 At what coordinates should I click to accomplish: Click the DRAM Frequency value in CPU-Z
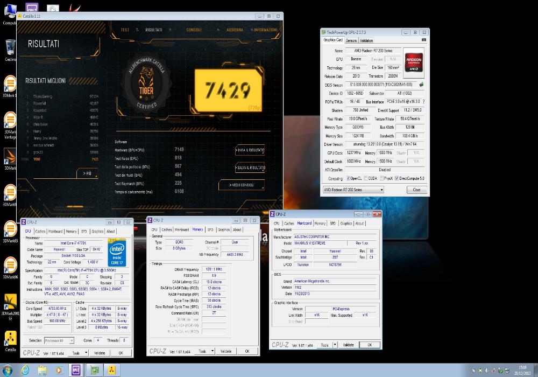pos(214,269)
